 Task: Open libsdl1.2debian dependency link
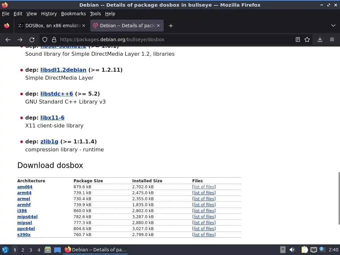(63, 70)
